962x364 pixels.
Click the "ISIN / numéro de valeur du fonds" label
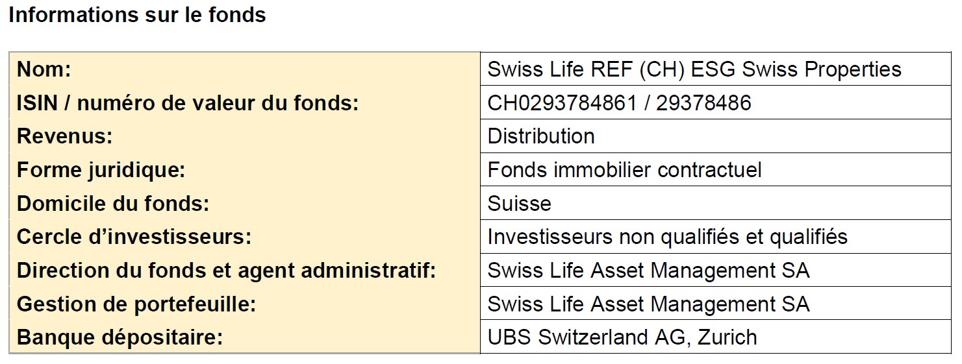[x=188, y=103]
